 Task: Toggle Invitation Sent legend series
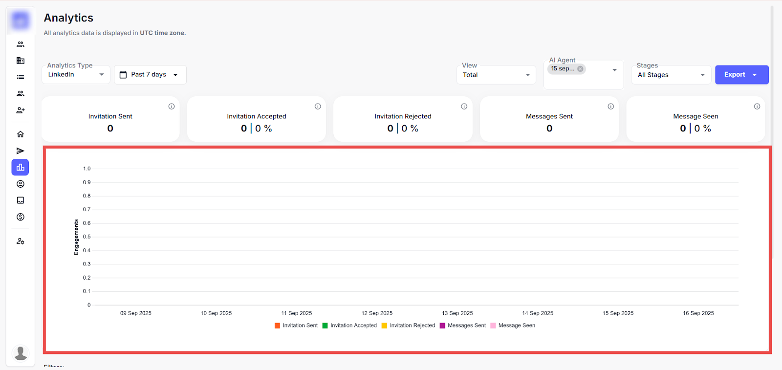[296, 326]
